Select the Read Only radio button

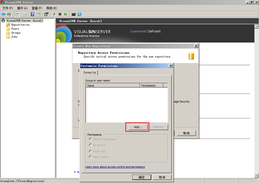coord(90,151)
